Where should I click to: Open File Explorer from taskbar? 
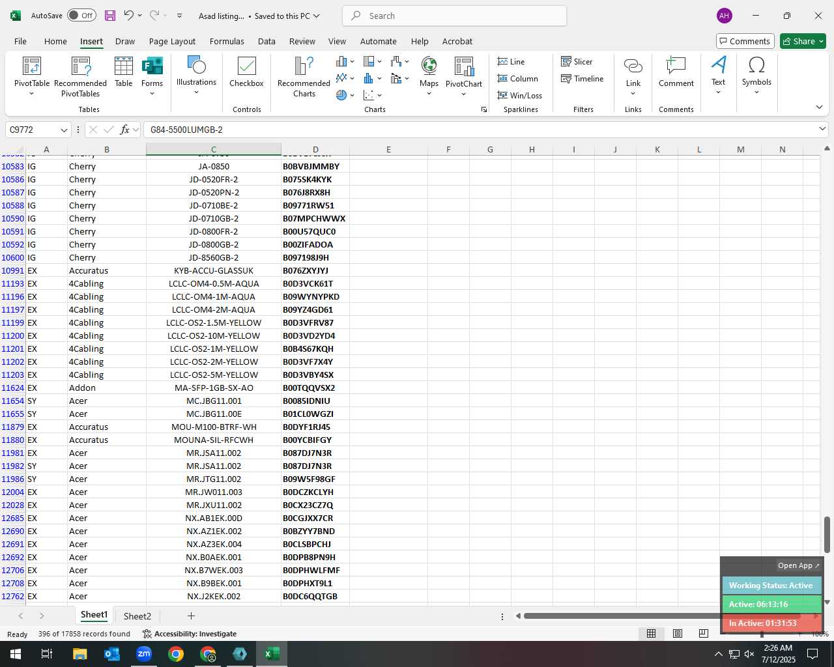tap(79, 654)
